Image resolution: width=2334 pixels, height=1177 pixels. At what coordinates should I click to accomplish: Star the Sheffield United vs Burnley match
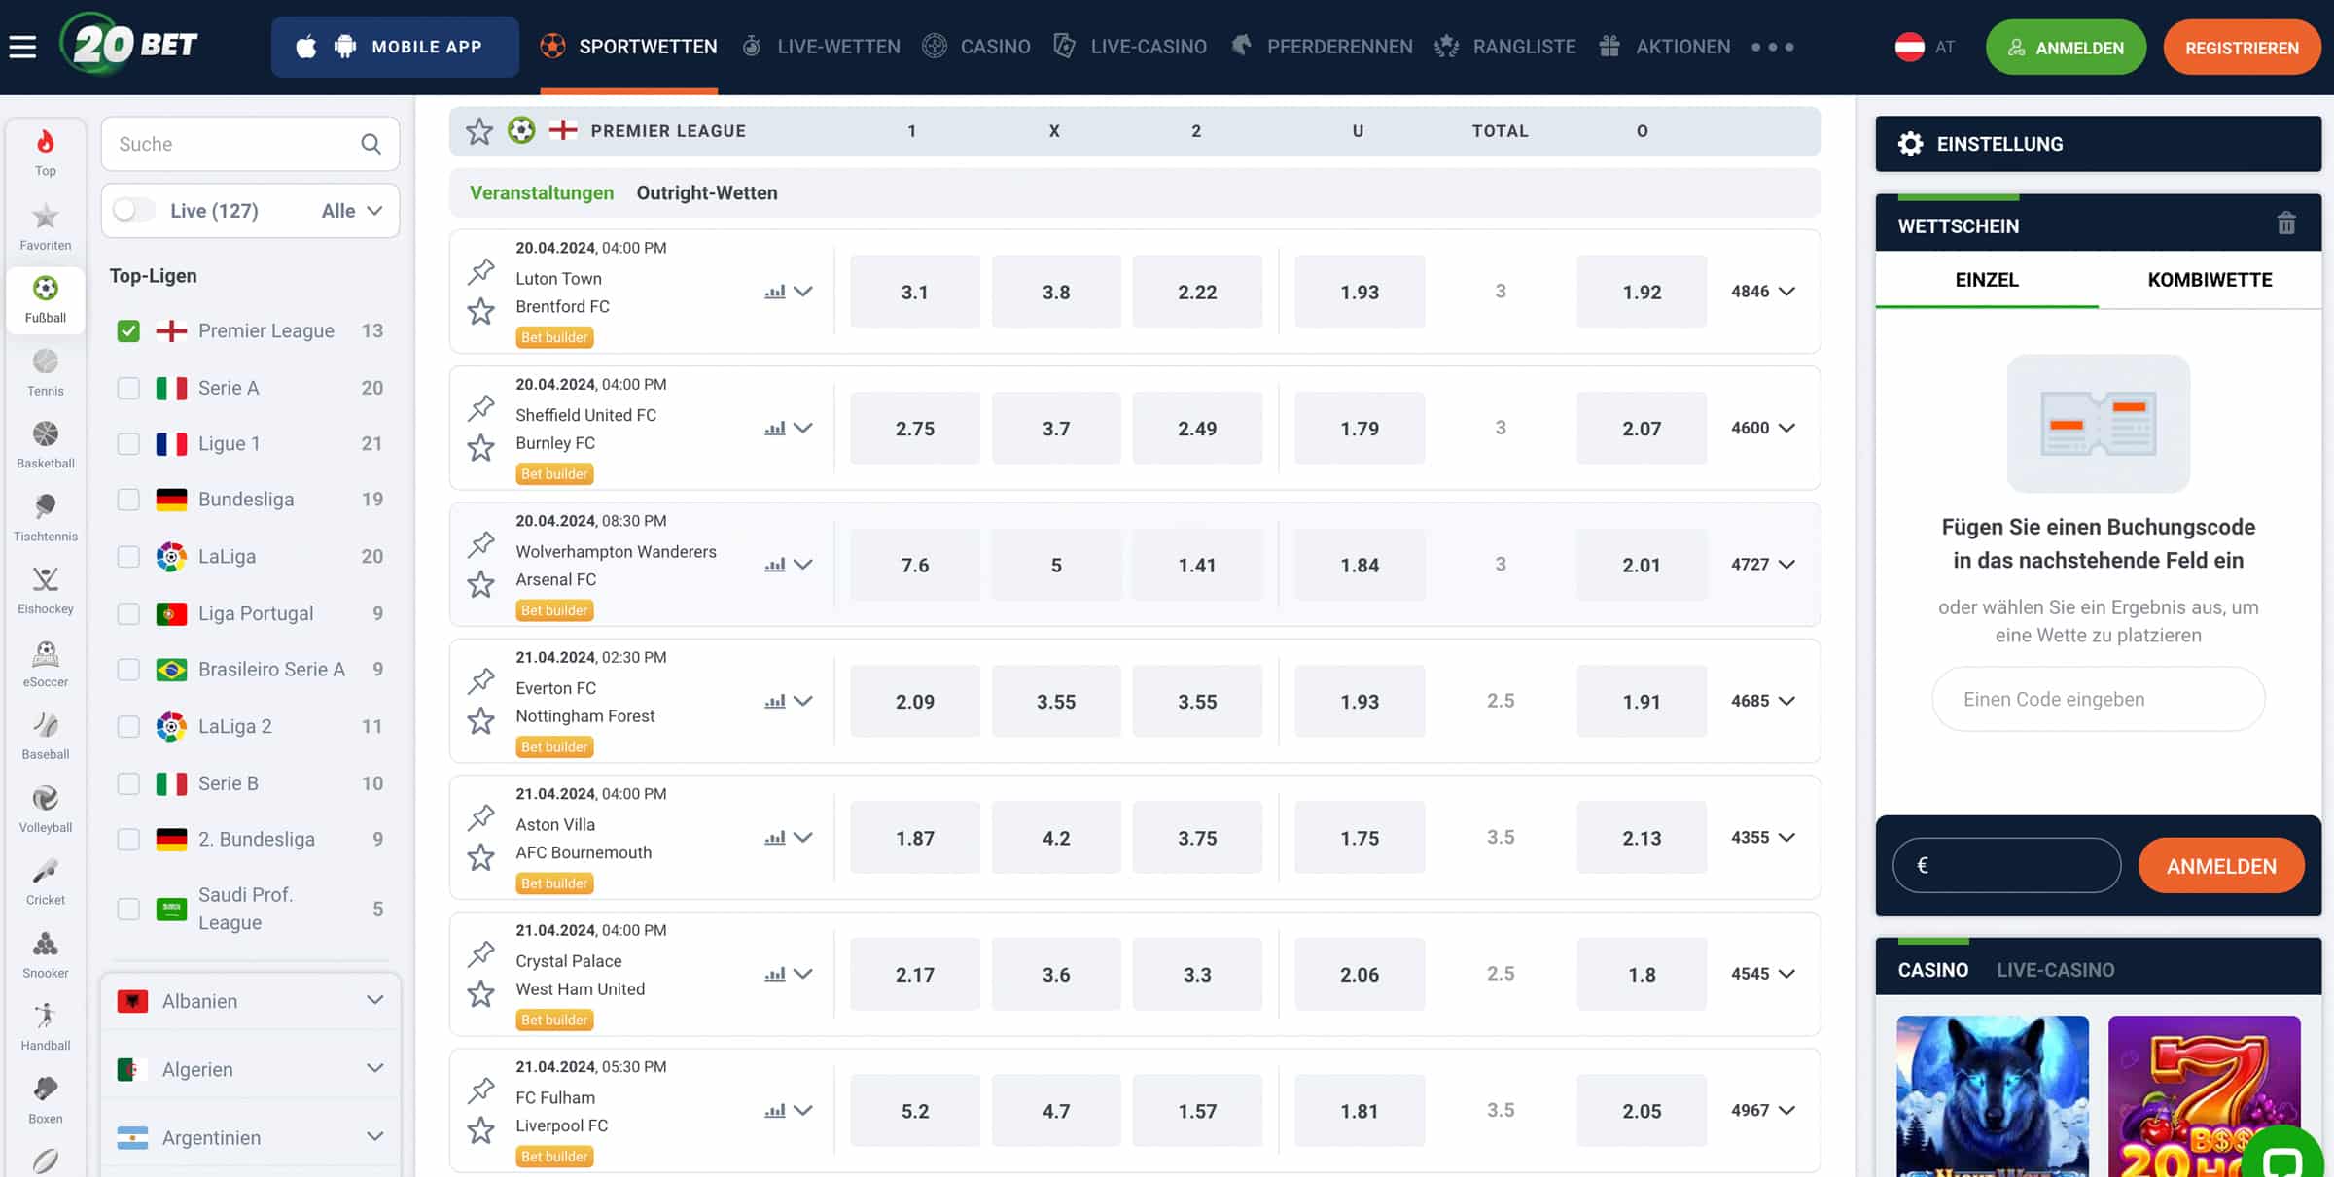click(481, 448)
